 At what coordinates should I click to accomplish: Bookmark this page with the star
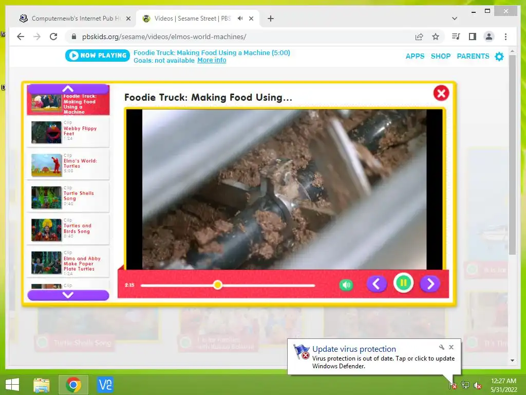(436, 37)
